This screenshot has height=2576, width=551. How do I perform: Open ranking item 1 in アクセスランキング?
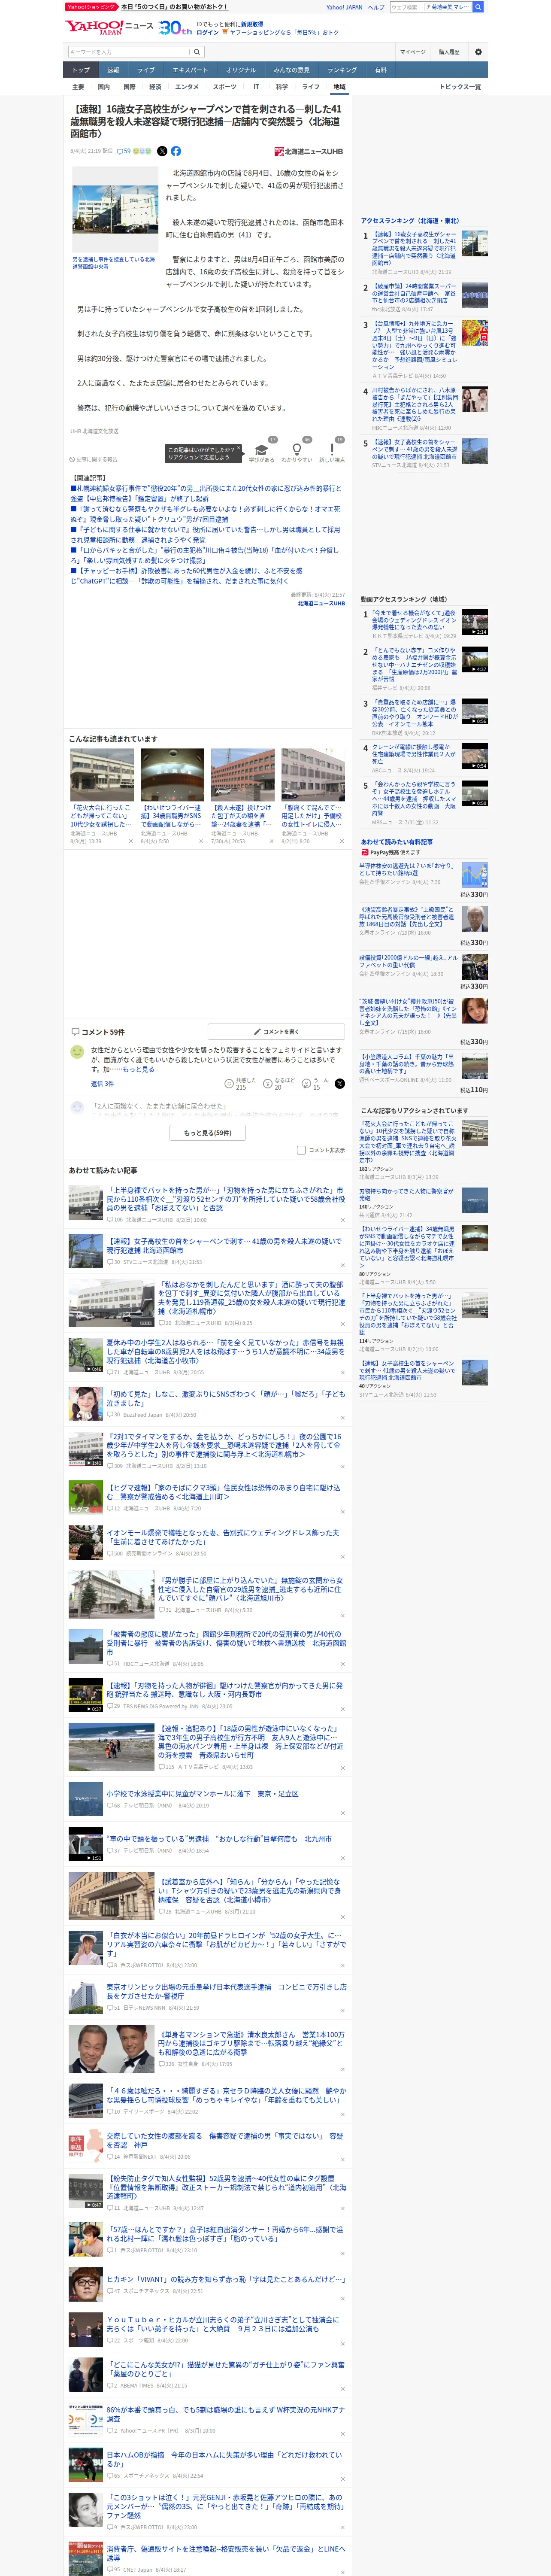(414, 249)
